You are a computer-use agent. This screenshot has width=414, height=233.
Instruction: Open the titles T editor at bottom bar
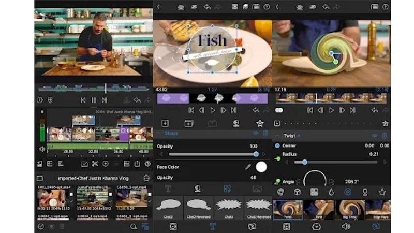pos(213,226)
